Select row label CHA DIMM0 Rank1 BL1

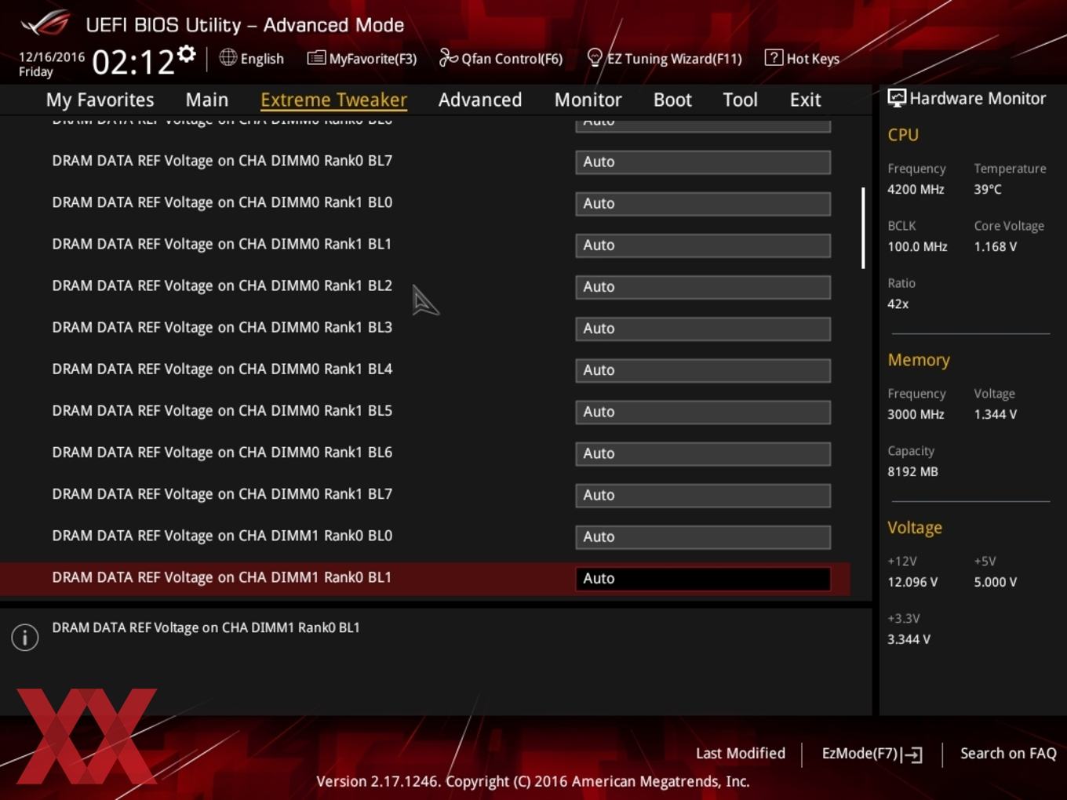click(x=222, y=244)
